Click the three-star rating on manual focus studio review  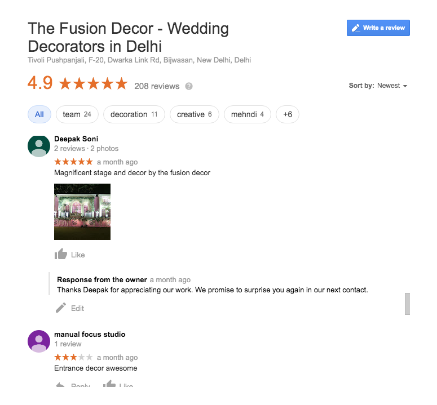[x=73, y=357]
